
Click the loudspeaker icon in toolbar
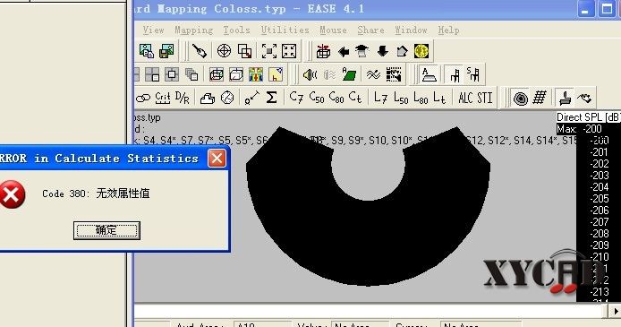click(x=310, y=74)
